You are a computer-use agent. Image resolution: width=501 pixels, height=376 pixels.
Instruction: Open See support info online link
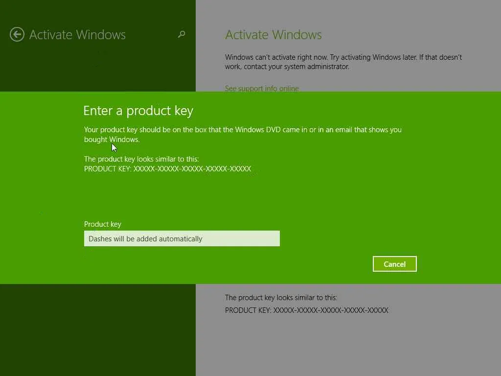pos(262,88)
